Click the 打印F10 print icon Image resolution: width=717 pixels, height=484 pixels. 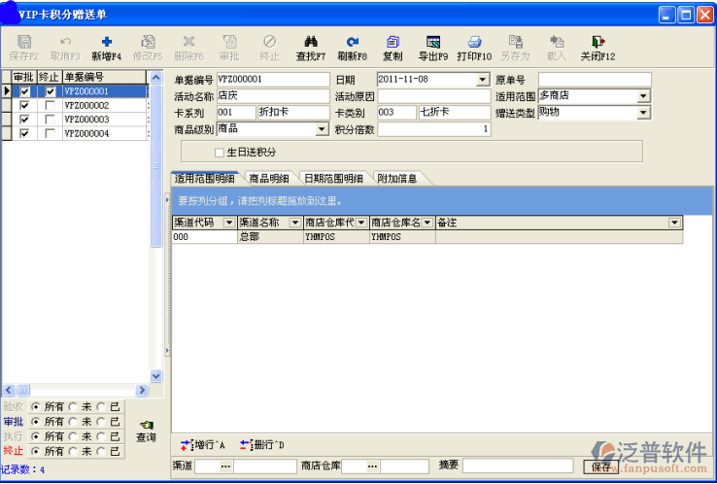474,42
